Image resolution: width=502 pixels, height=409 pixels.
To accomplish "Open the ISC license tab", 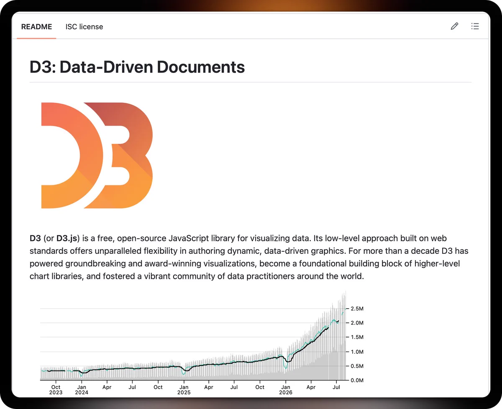I will click(x=84, y=27).
